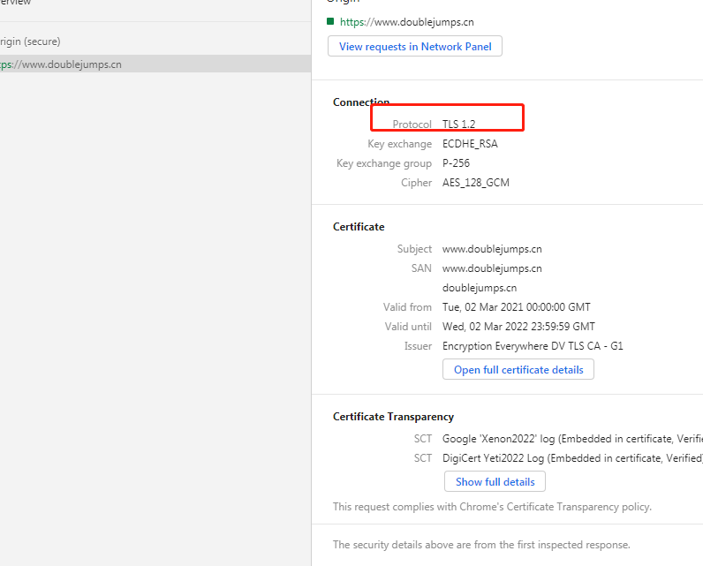The image size is (703, 566).
Task: Click the Certificate Transparency heading
Action: coord(393,417)
